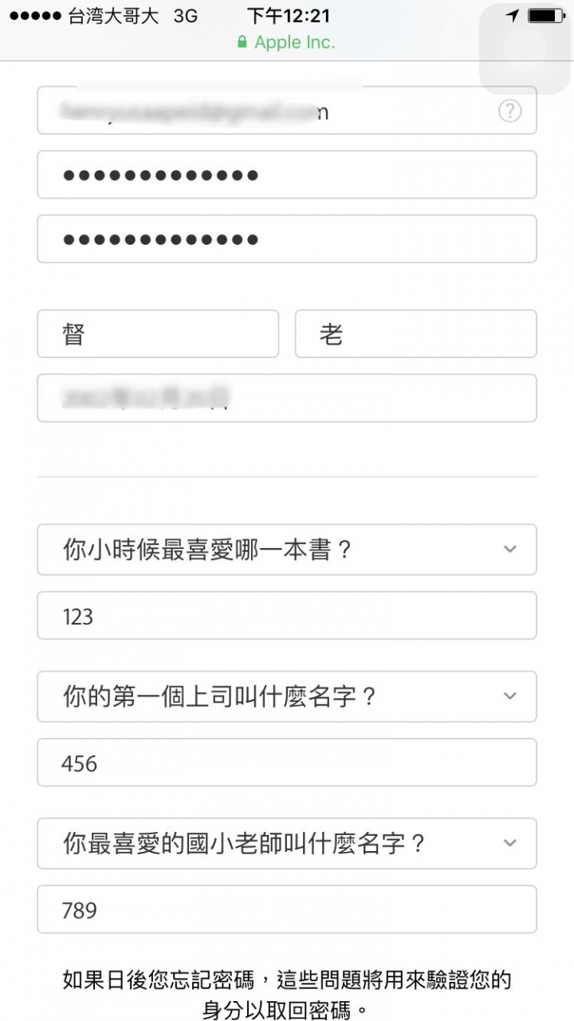Tap the green lock security icon
This screenshot has width=574, height=1021.
click(242, 42)
